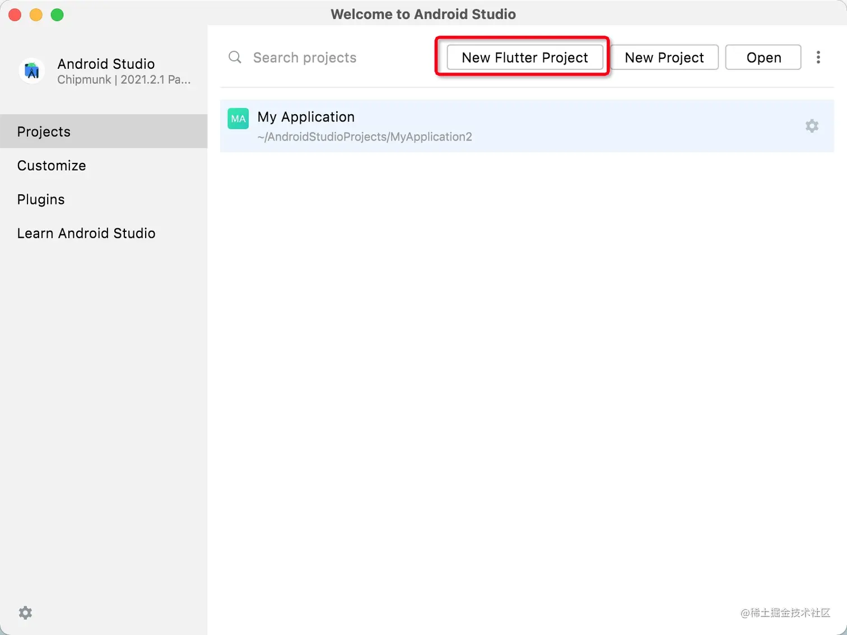Click the MyApplication2 project path text
847x635 pixels.
(x=365, y=137)
